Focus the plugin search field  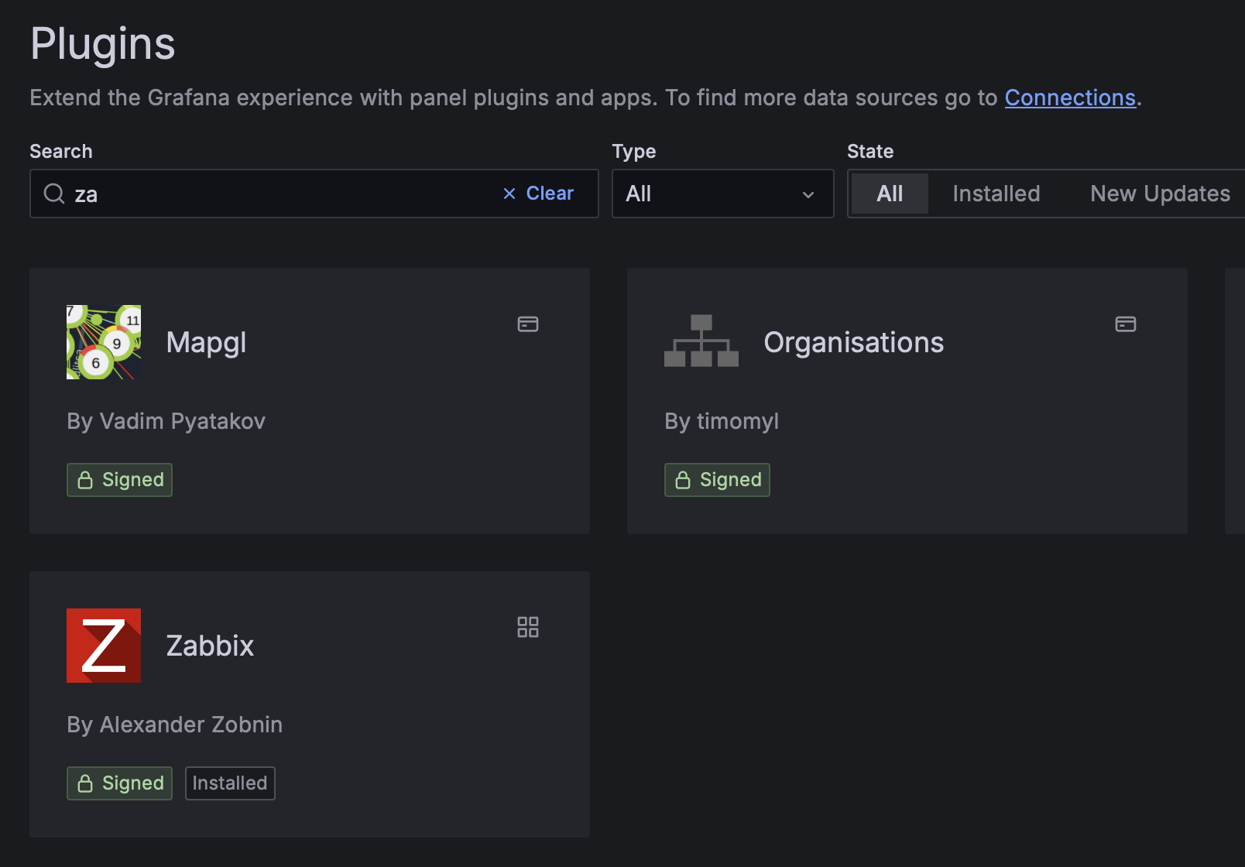coord(279,194)
